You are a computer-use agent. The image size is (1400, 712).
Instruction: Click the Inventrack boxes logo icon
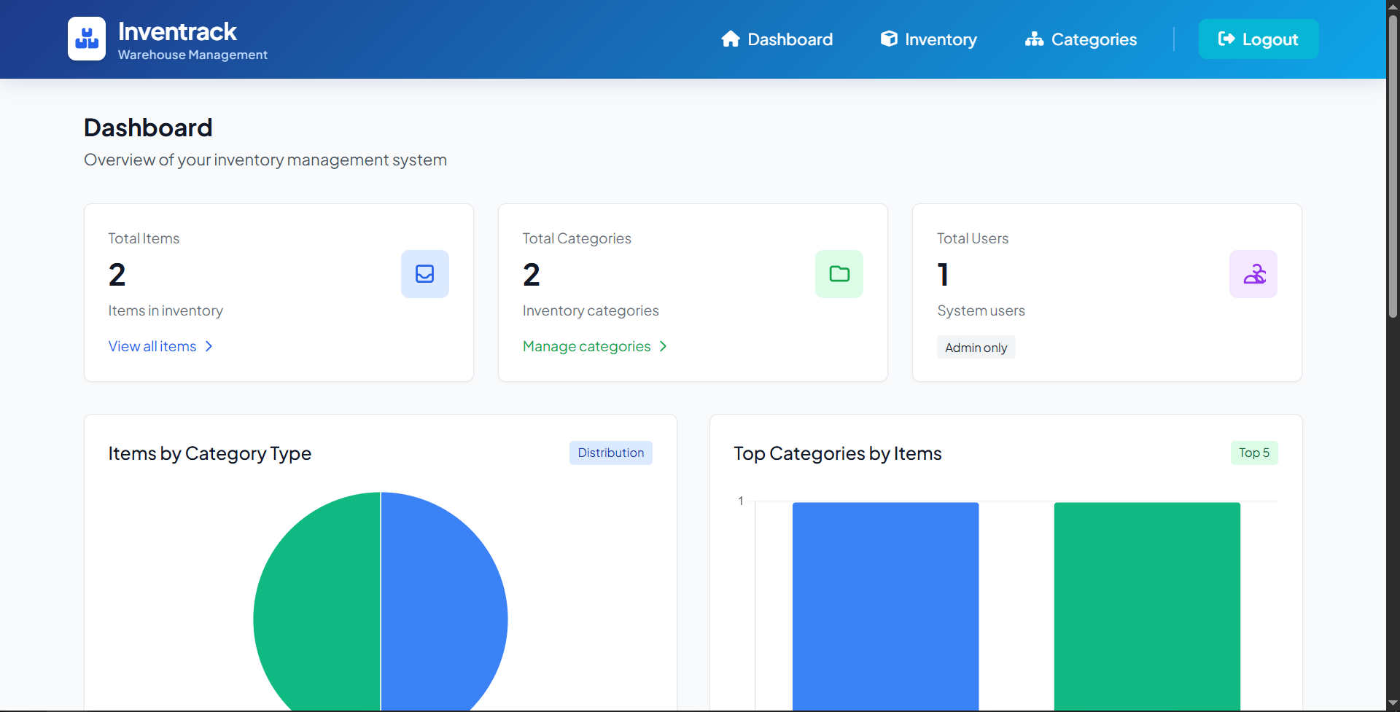coord(87,39)
